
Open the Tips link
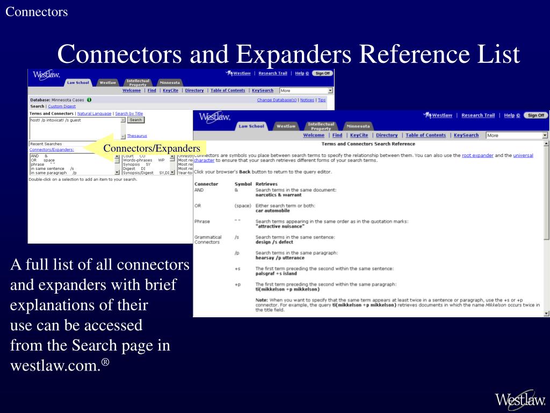point(322,100)
